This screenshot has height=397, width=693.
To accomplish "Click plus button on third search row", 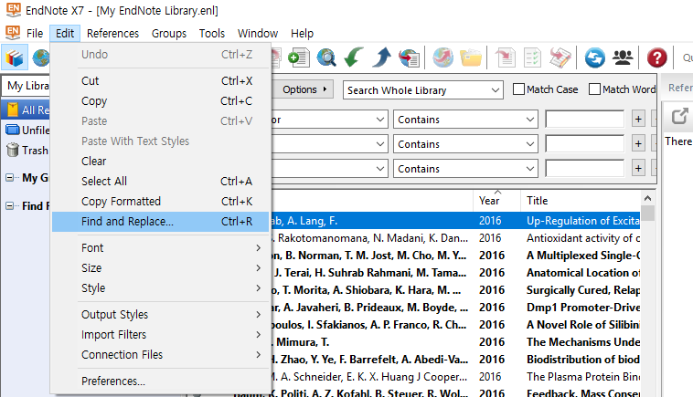I will [638, 169].
